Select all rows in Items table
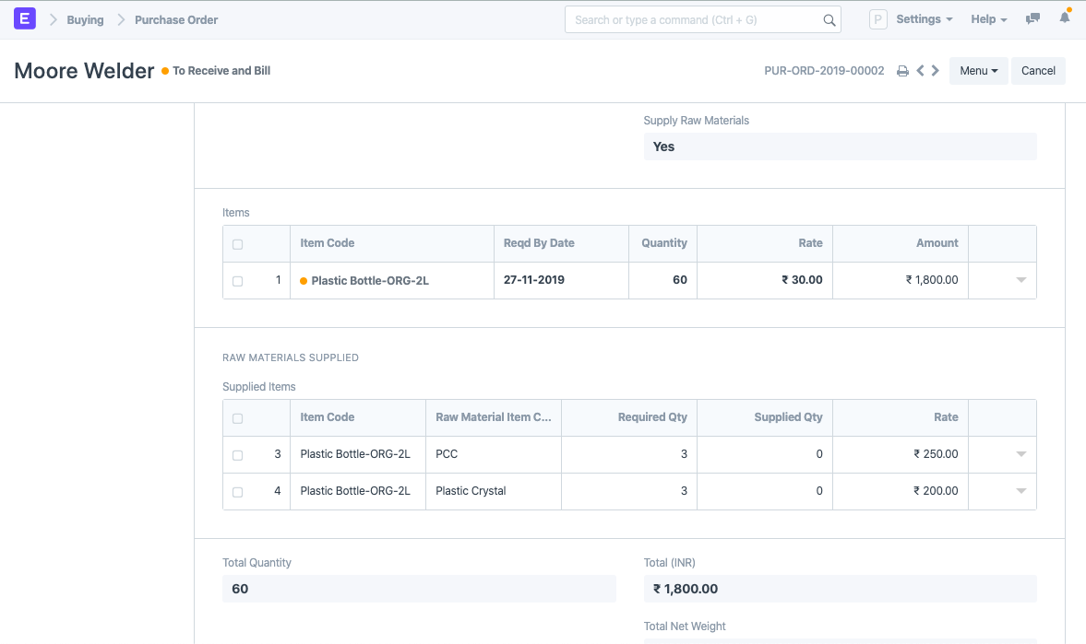 coord(238,244)
